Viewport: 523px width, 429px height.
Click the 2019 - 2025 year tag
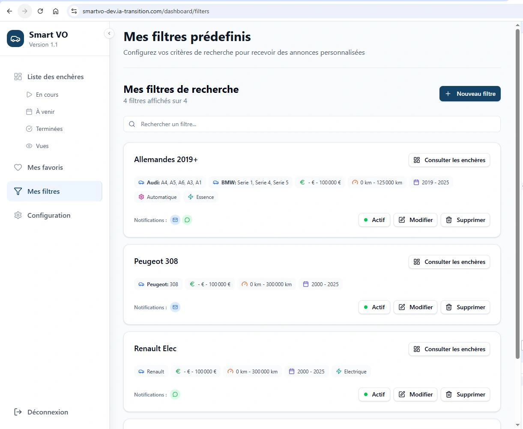pos(431,182)
